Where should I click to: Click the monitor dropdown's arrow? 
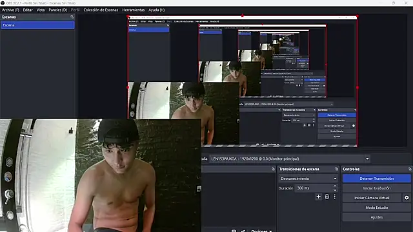(367, 159)
